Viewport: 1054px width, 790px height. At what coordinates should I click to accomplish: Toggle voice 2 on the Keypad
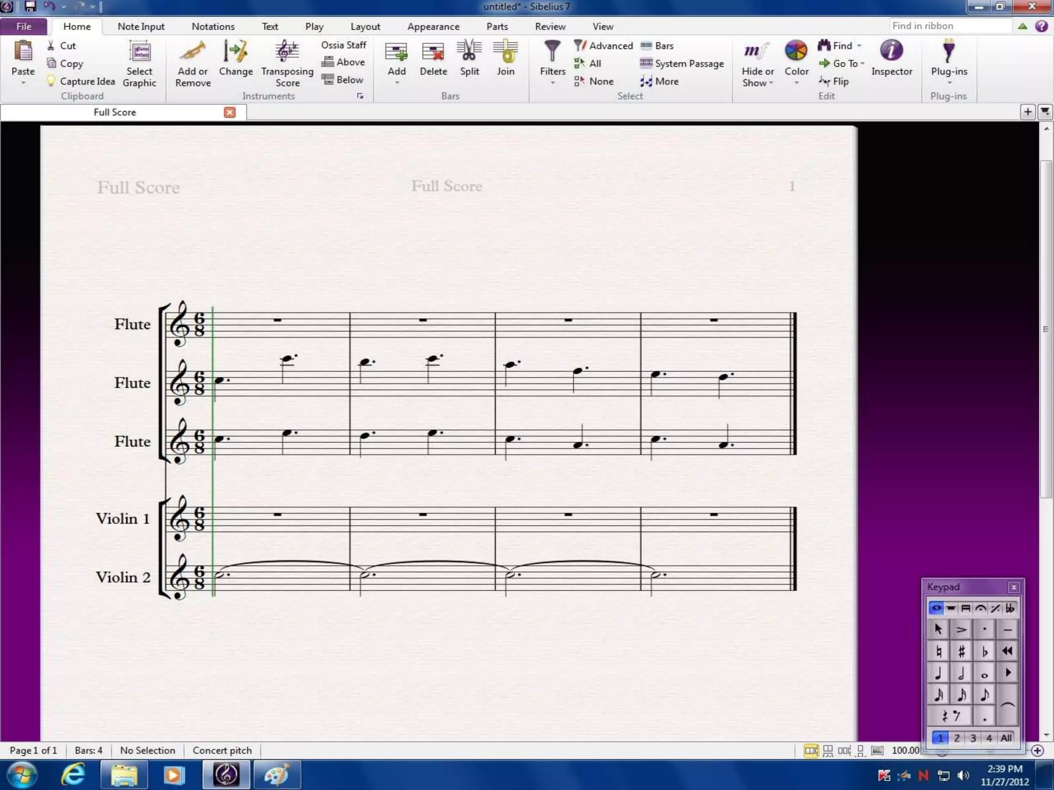point(956,738)
